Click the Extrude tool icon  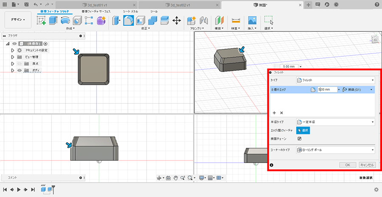(53, 20)
